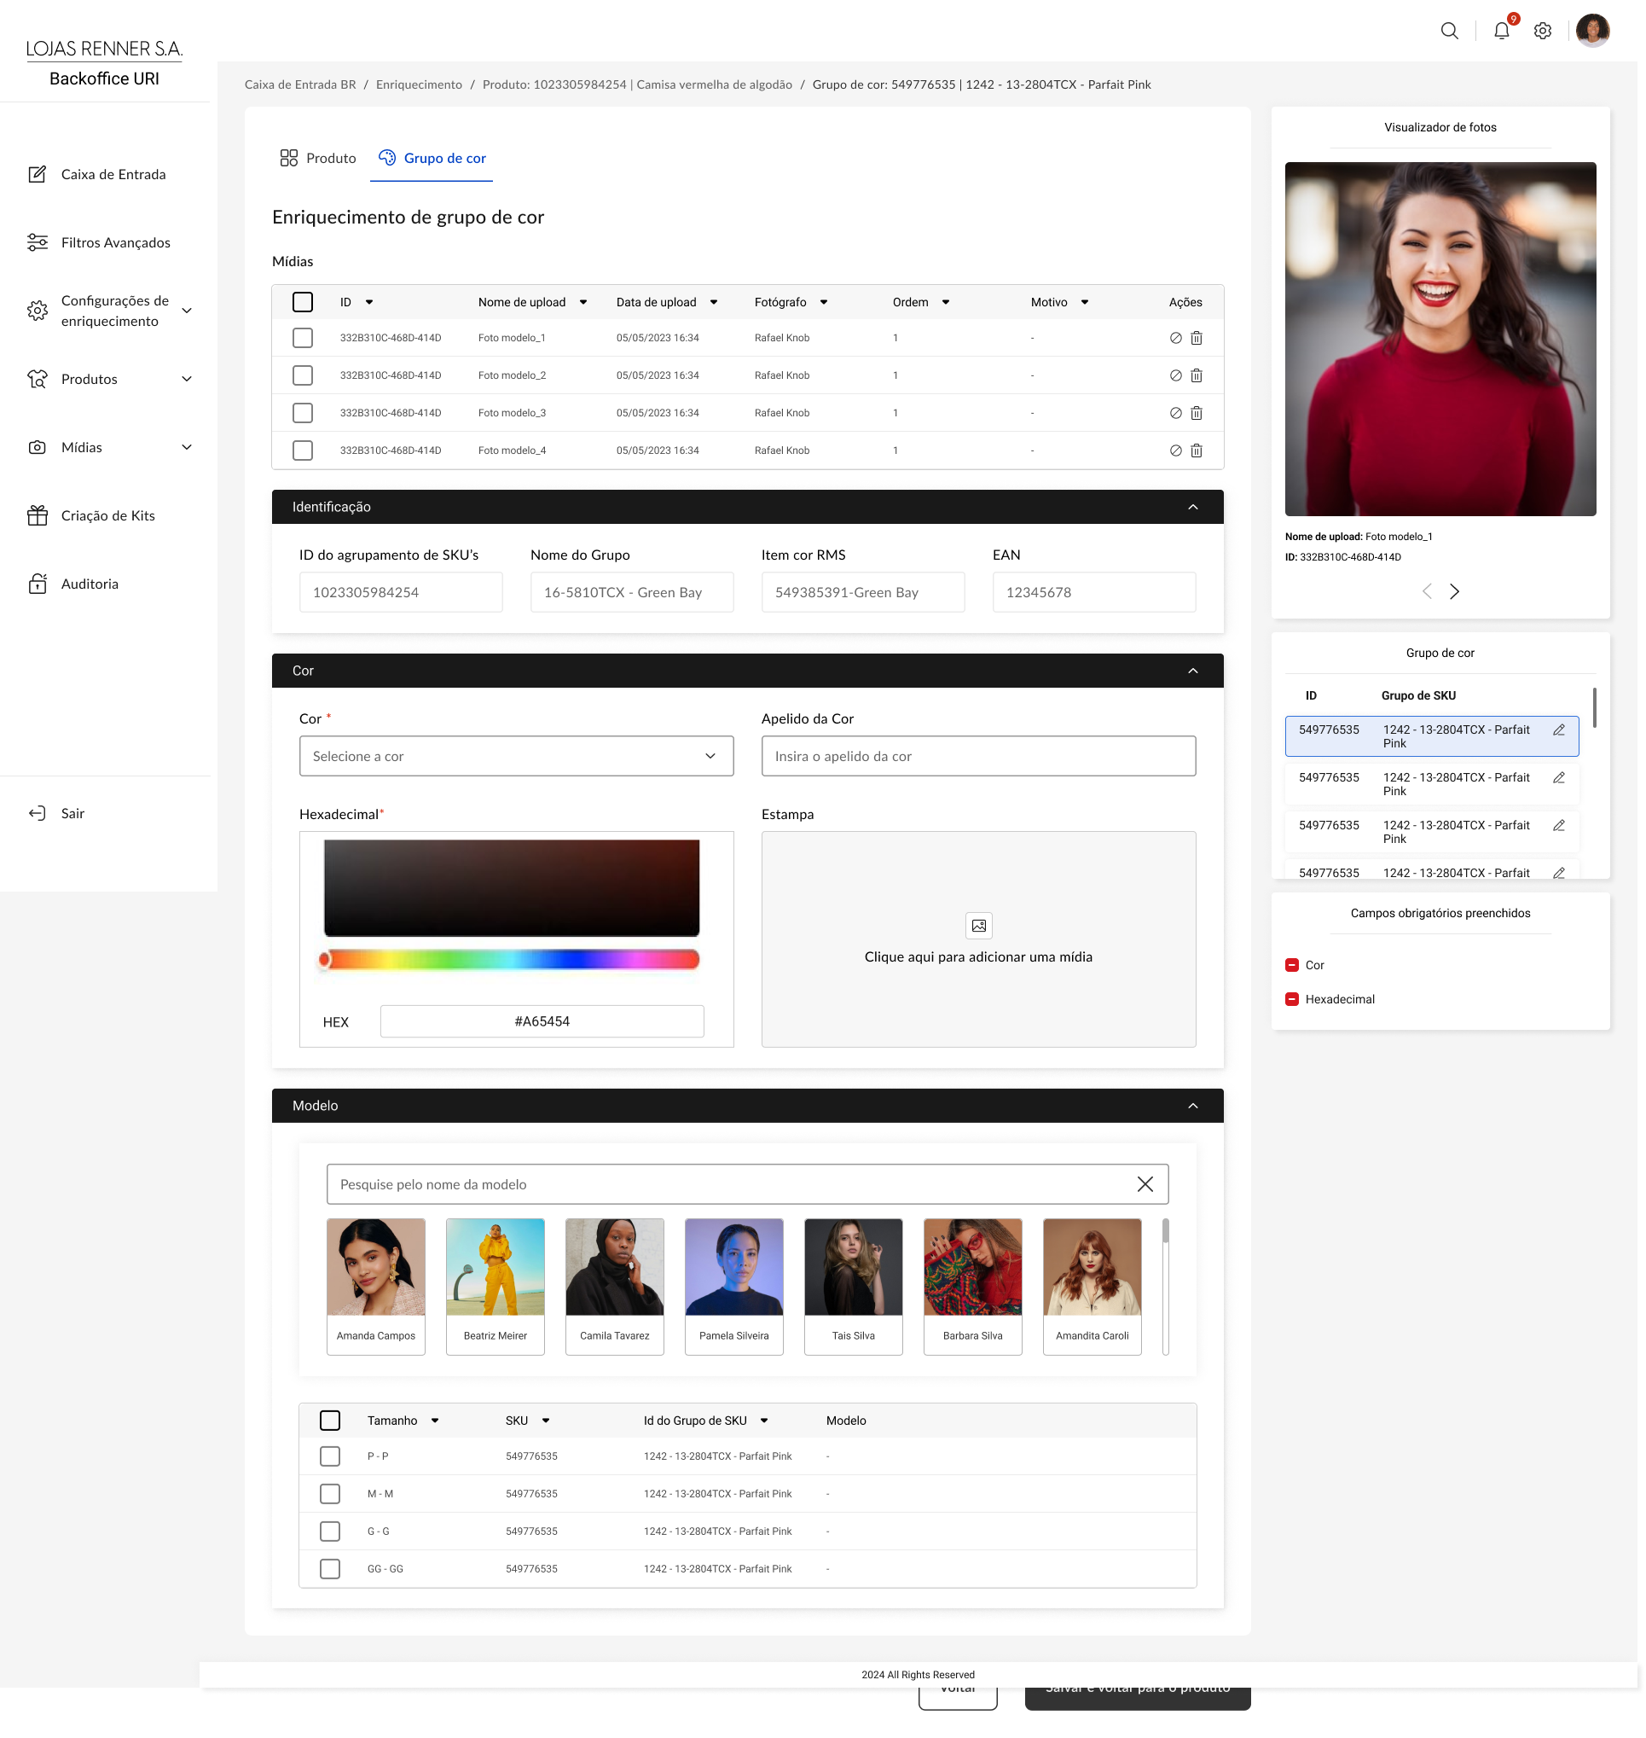Select all rows in the Mídias table
The width and height of the screenshot is (1646, 1738).
click(303, 302)
